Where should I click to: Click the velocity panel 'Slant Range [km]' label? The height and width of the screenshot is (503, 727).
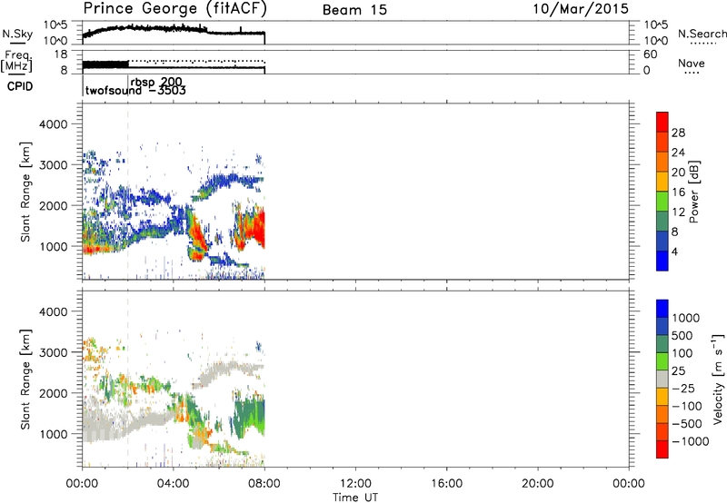[x=25, y=380]
